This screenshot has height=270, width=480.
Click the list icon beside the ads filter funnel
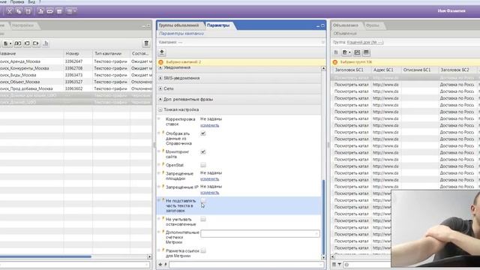click(334, 265)
